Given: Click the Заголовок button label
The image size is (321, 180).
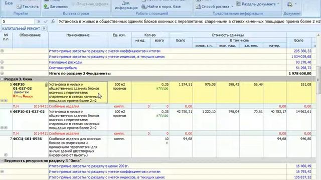Looking at the screenshot, I should tap(59, 6).
